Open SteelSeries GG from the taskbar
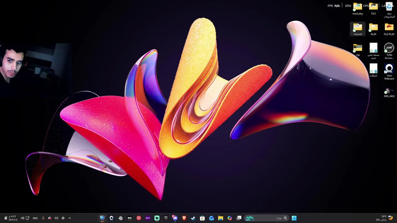397x223 pixels. point(120,218)
